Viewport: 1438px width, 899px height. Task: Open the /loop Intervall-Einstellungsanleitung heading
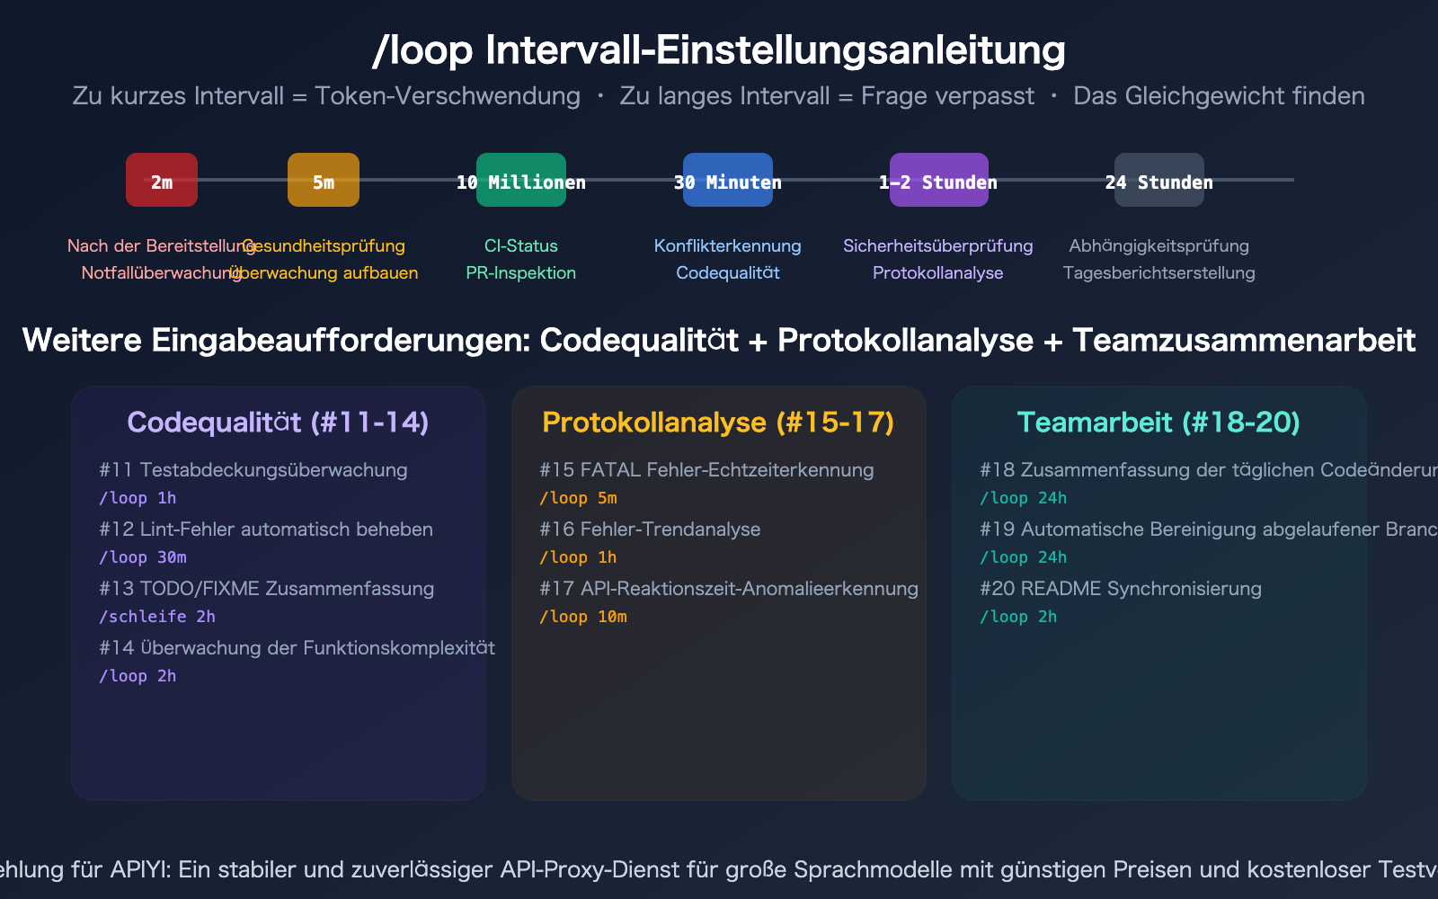point(719,51)
